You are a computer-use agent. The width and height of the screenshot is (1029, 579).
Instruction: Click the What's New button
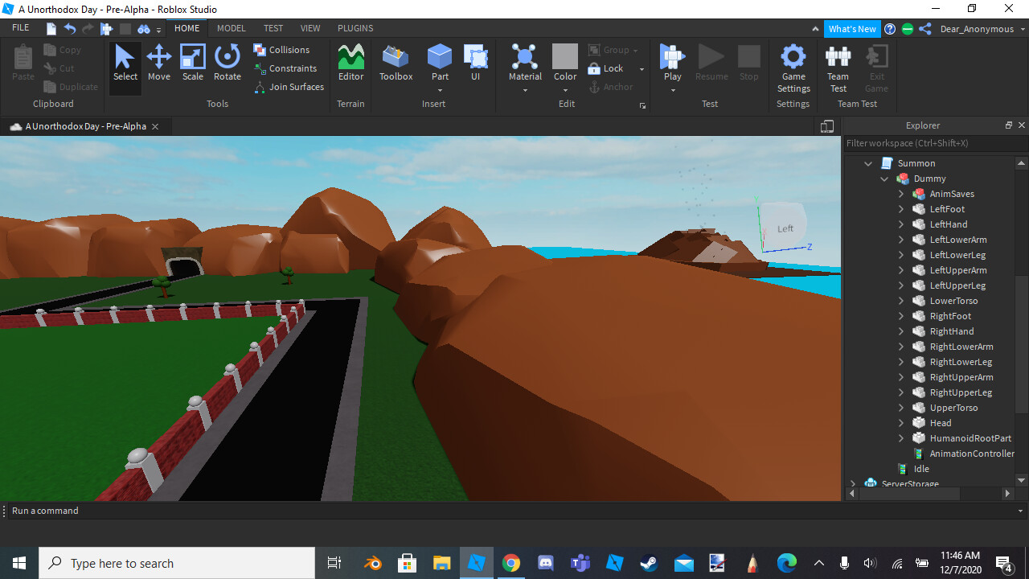pyautogui.click(x=852, y=29)
